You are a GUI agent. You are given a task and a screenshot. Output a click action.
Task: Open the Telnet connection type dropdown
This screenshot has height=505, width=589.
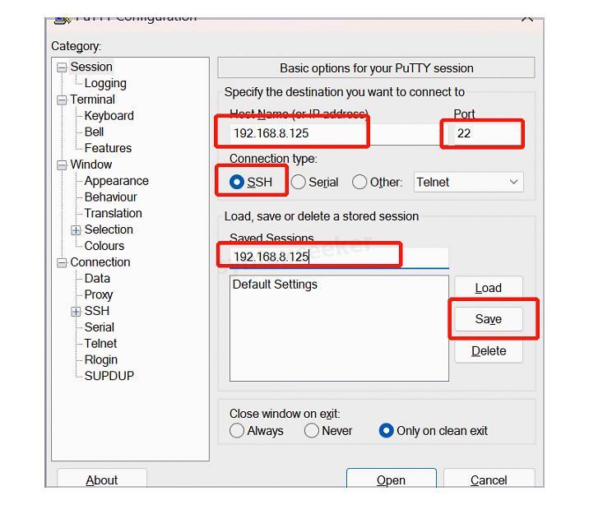468,182
